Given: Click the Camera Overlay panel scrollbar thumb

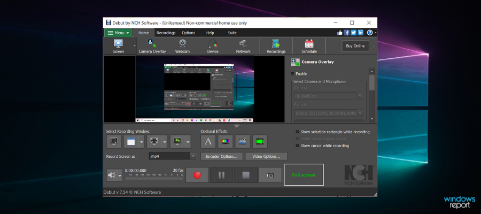Looking at the screenshot, I should coord(372,82).
